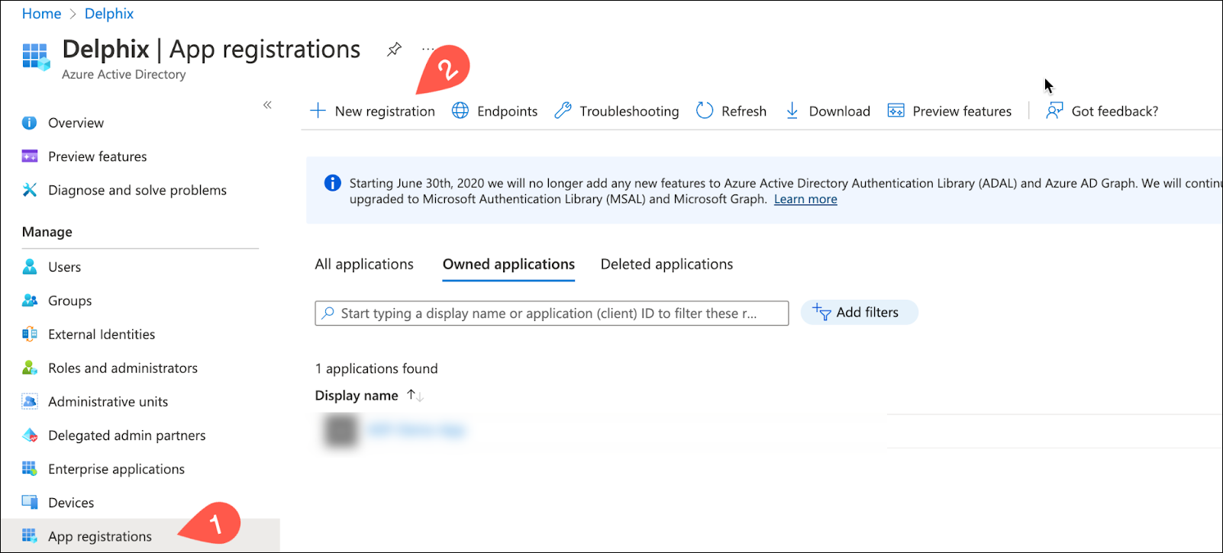This screenshot has width=1223, height=553.
Task: Open Diagnose and solve problems
Action: [137, 190]
